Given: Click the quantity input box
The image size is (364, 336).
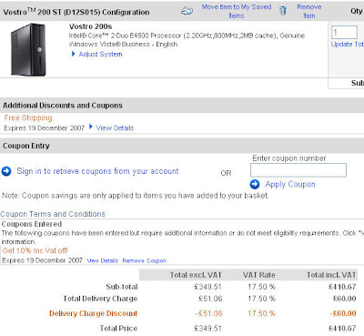Looking at the screenshot, I should pos(344,32).
